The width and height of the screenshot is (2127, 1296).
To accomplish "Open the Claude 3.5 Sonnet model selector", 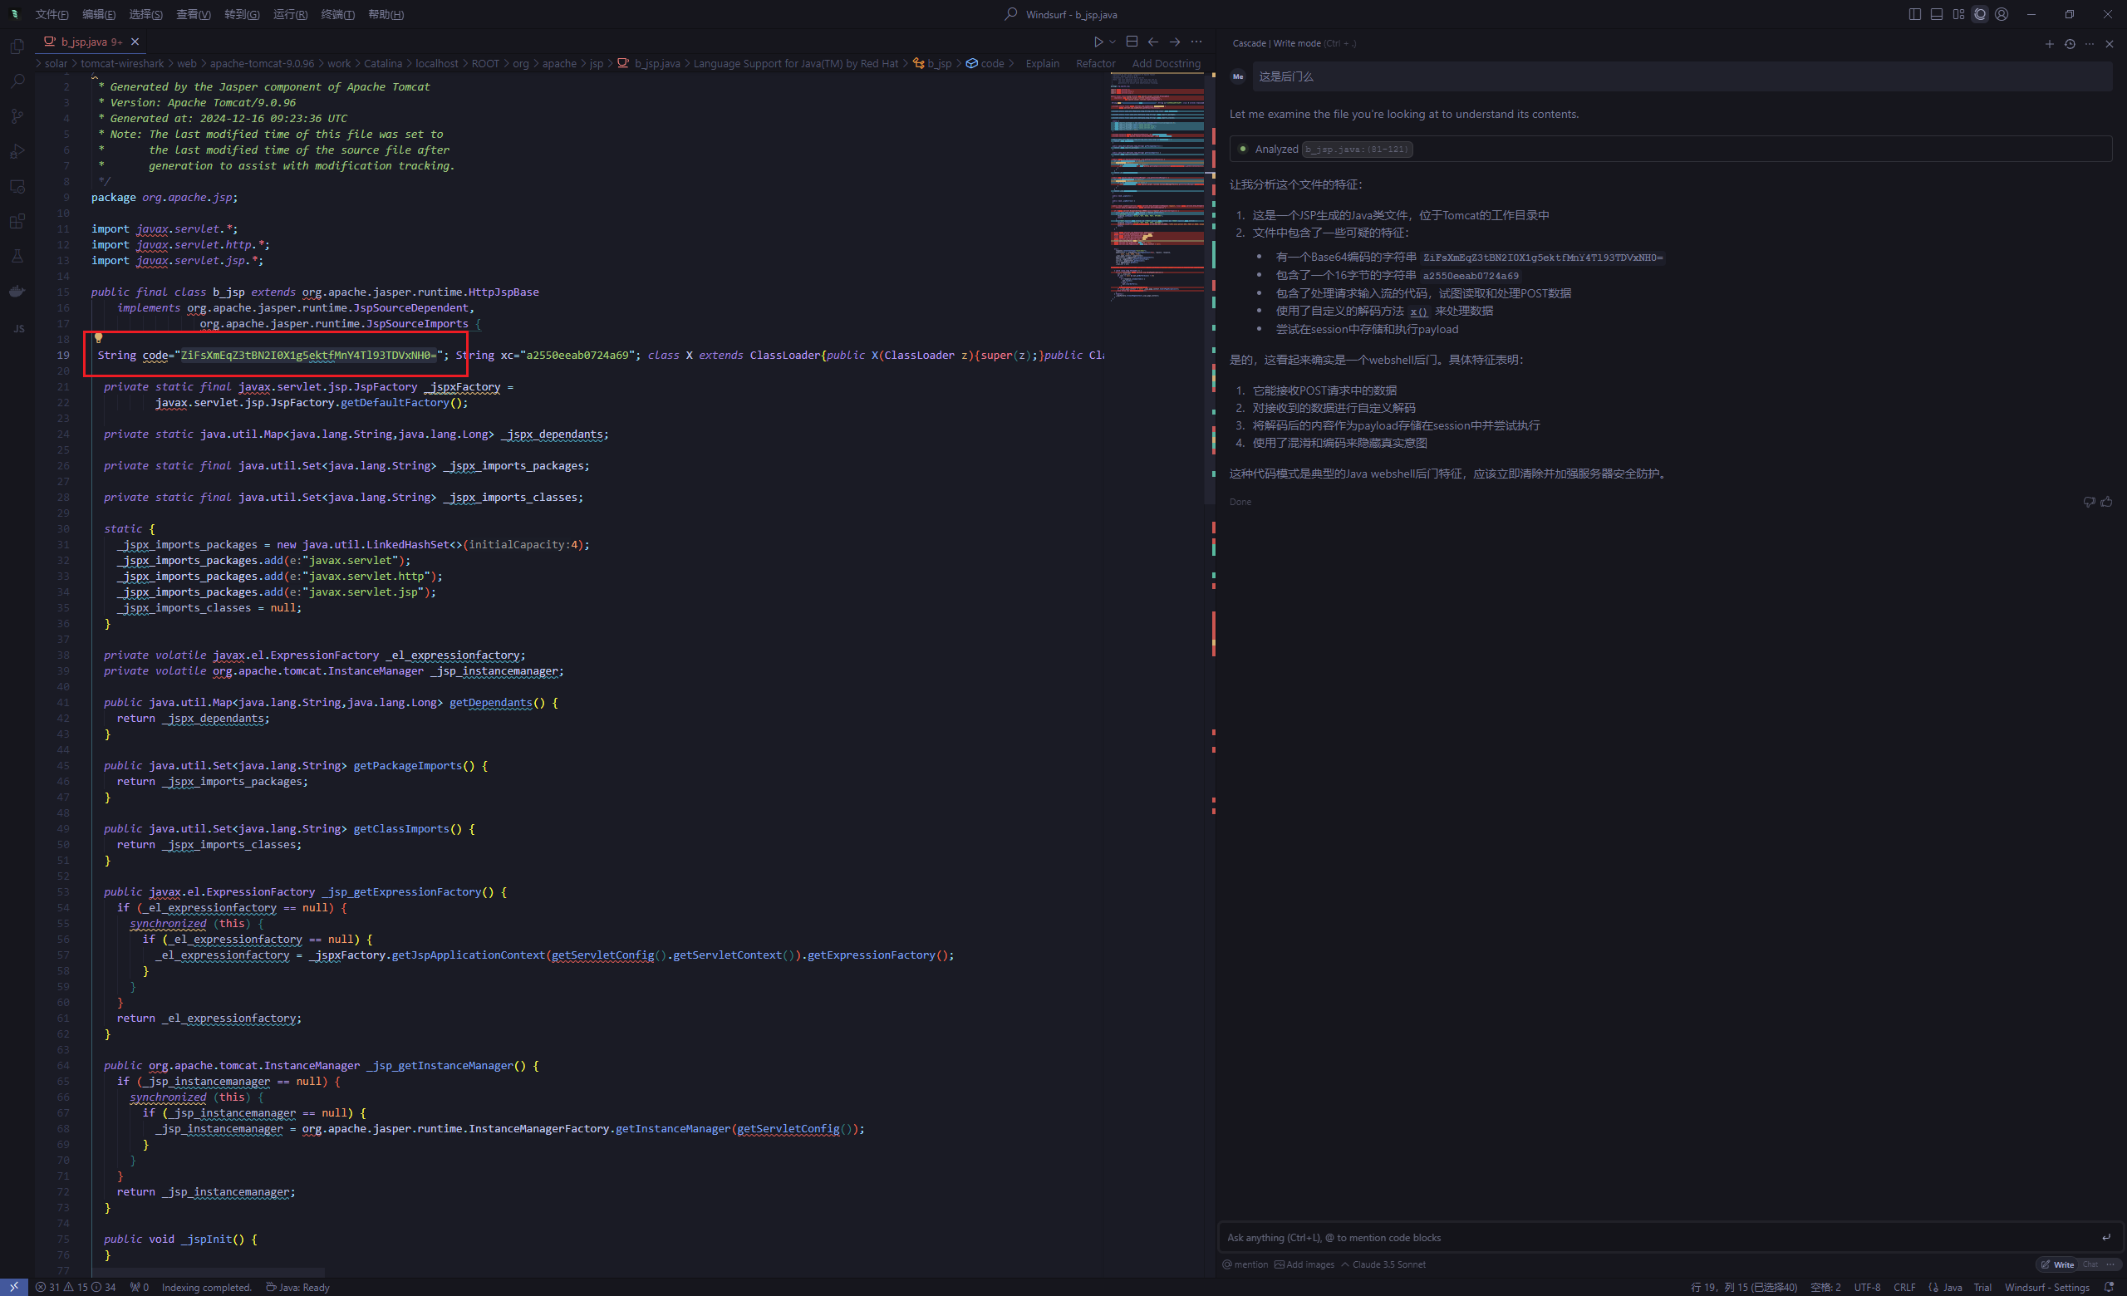I will click(1383, 1265).
